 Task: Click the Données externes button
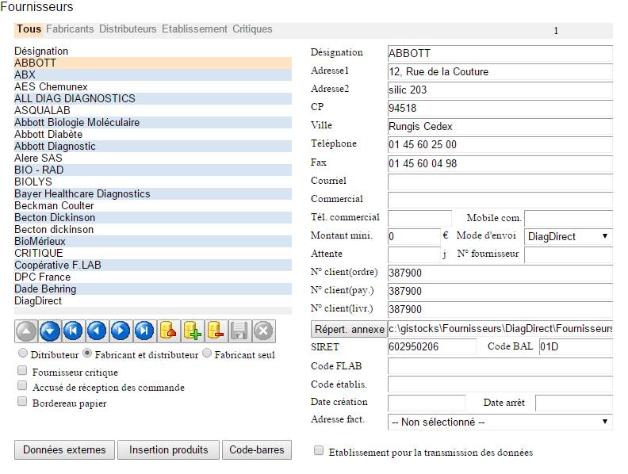[x=64, y=450]
